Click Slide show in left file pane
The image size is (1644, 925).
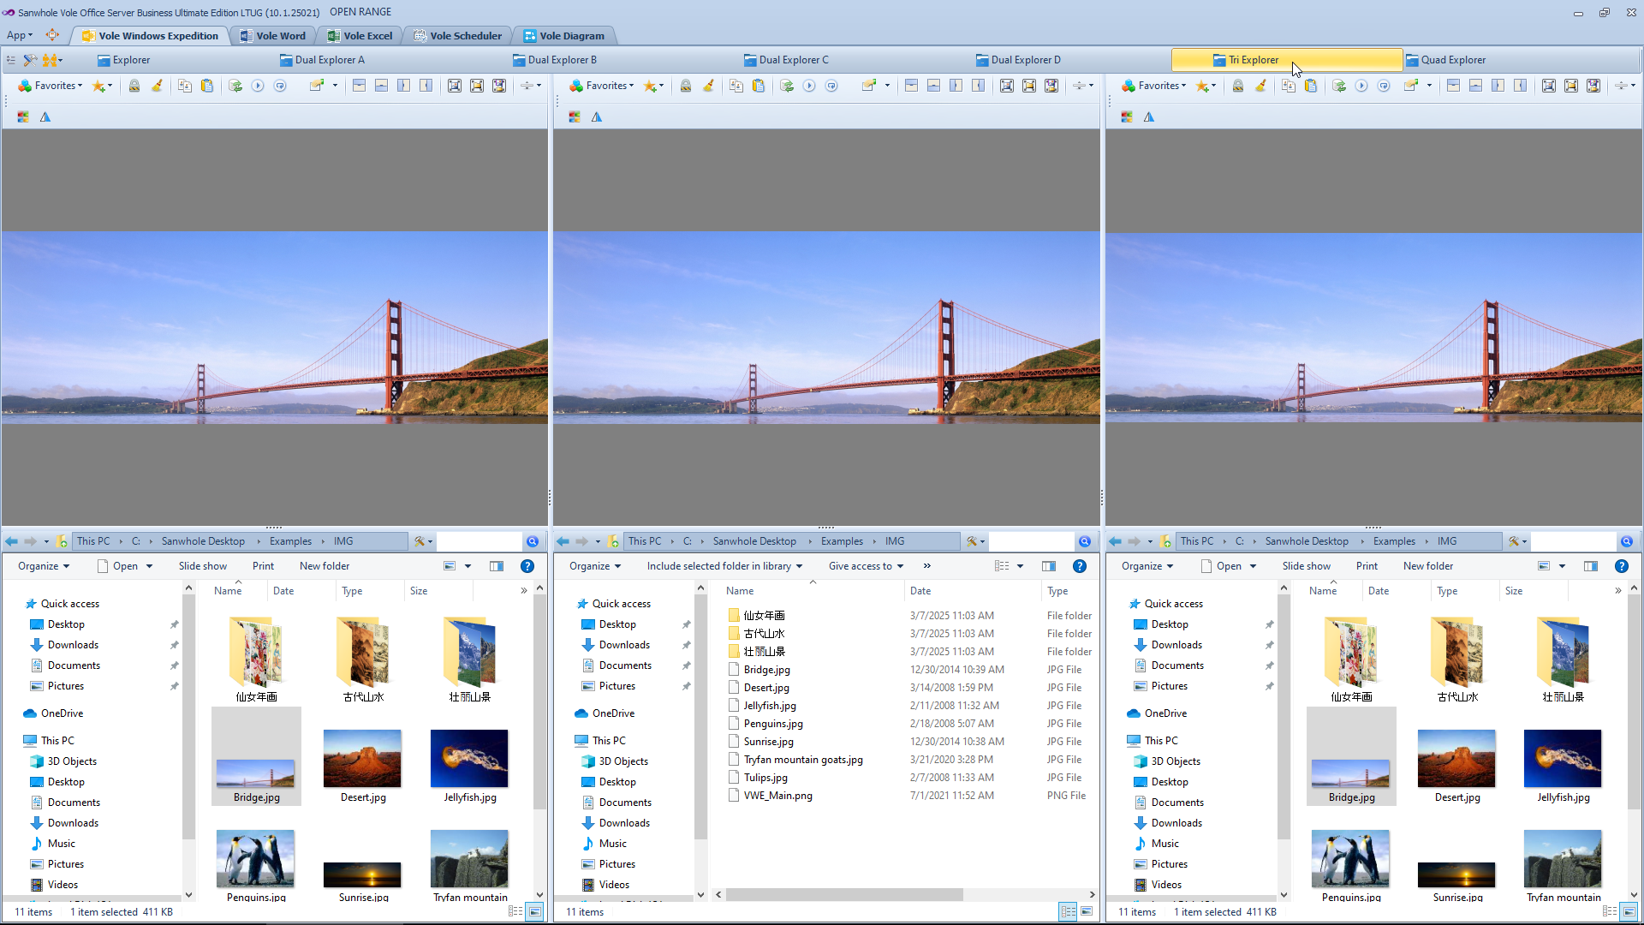[x=203, y=566]
